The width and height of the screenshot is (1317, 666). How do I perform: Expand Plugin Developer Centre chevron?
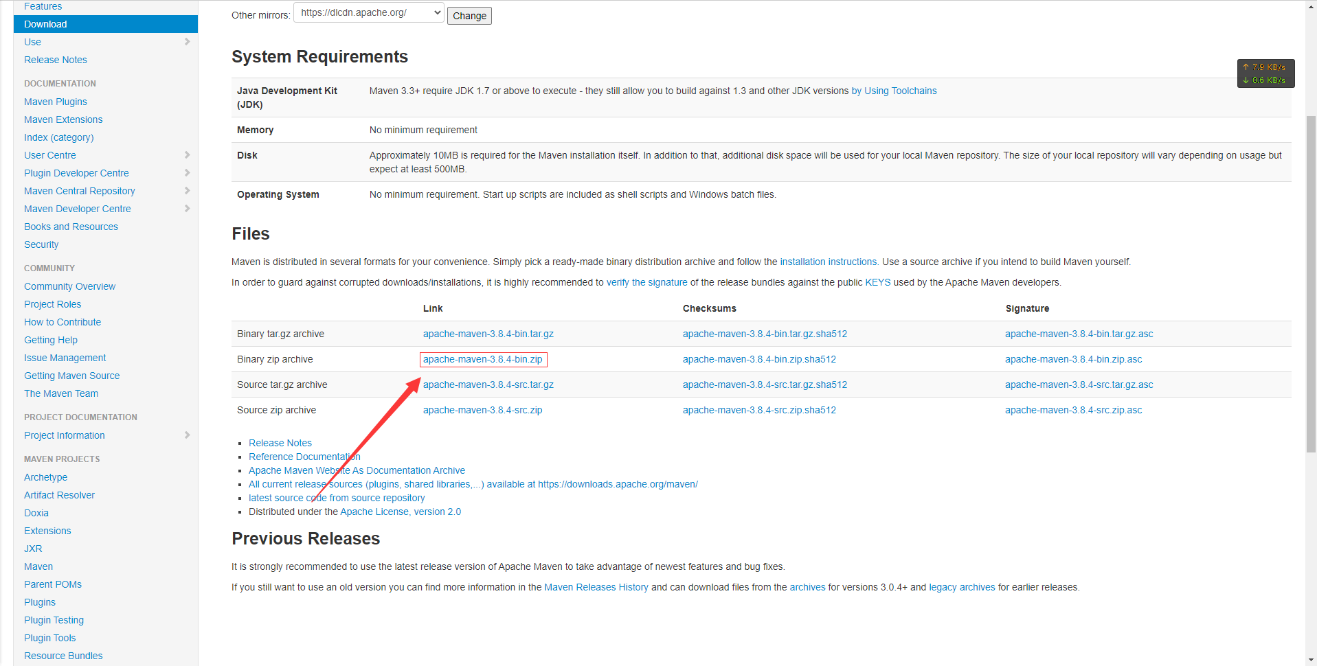tap(187, 173)
